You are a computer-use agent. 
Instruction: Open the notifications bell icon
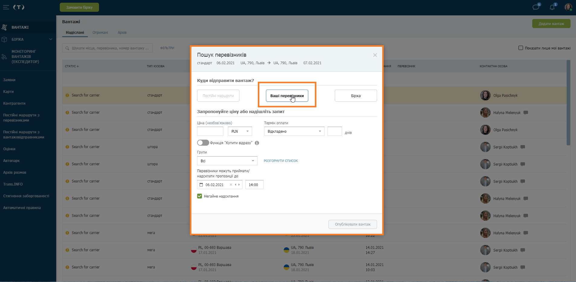(552, 7)
